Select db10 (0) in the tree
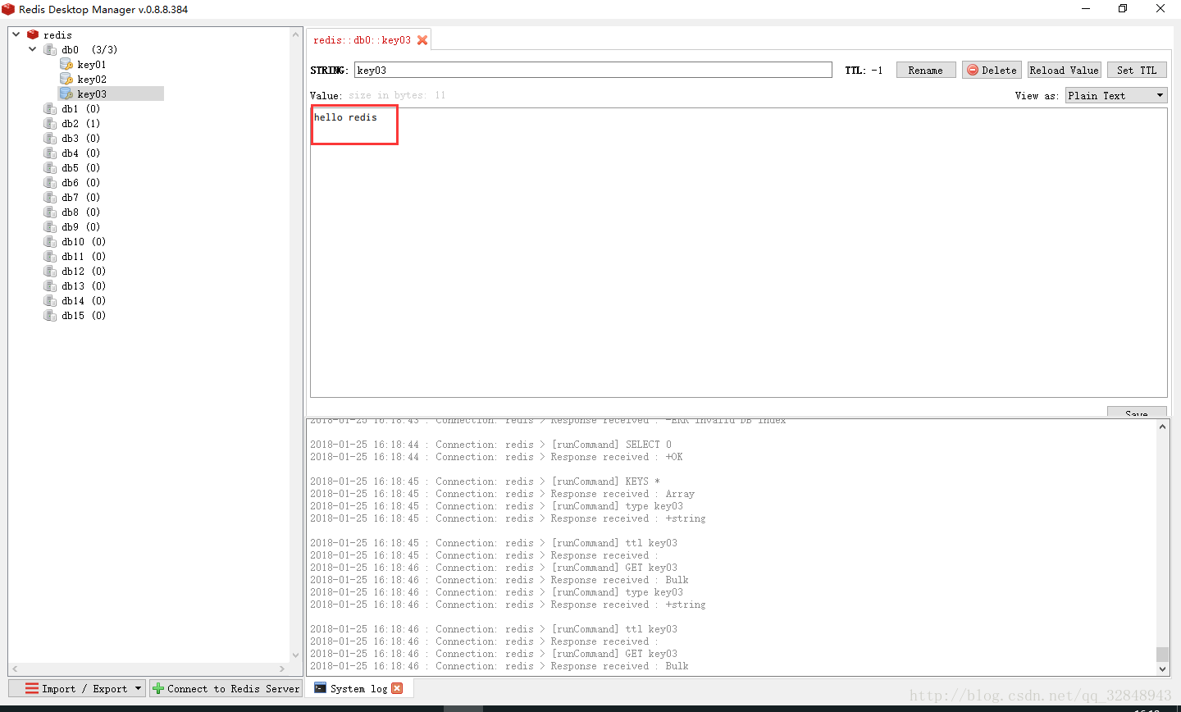 (84, 241)
